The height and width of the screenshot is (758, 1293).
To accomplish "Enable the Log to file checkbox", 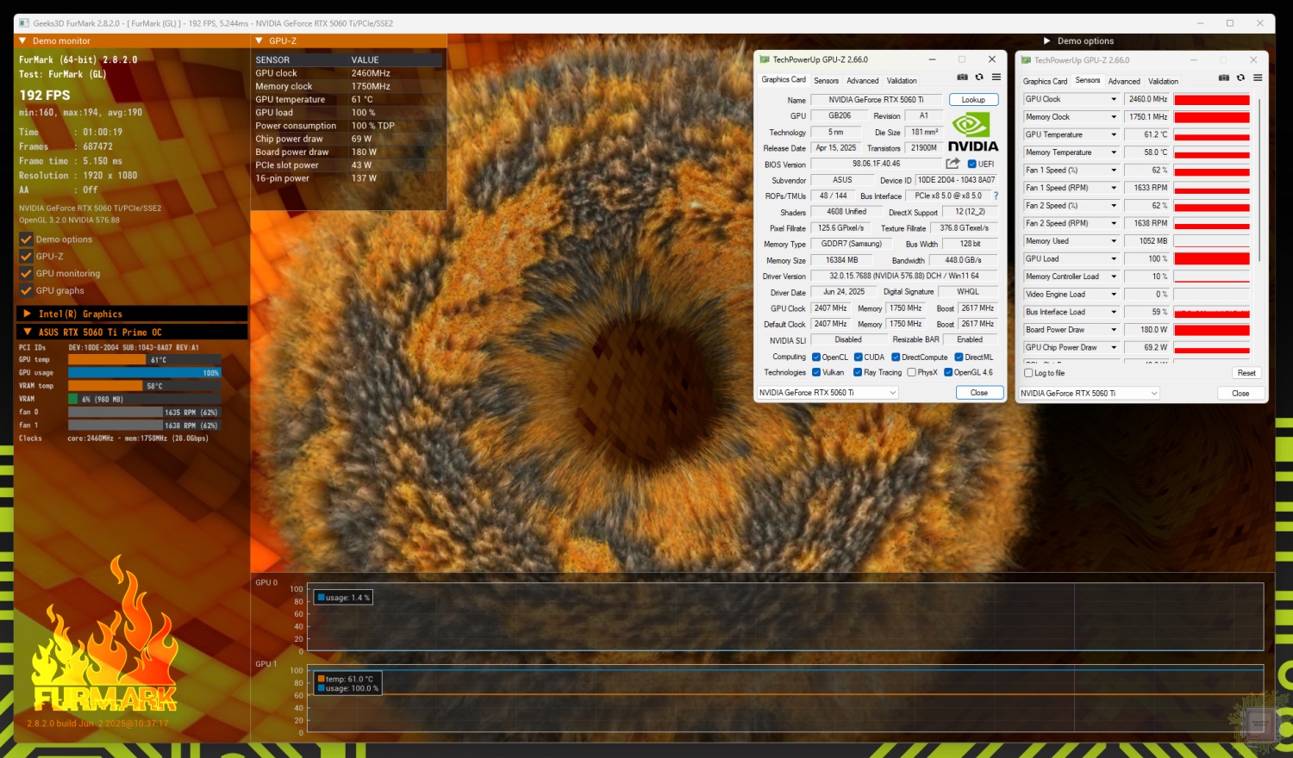I will 1028,373.
